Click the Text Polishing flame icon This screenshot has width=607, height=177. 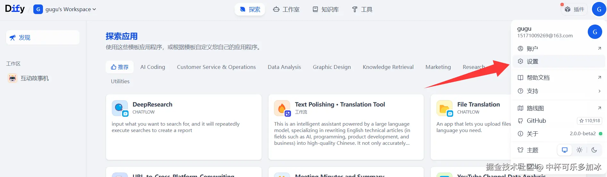(282, 108)
